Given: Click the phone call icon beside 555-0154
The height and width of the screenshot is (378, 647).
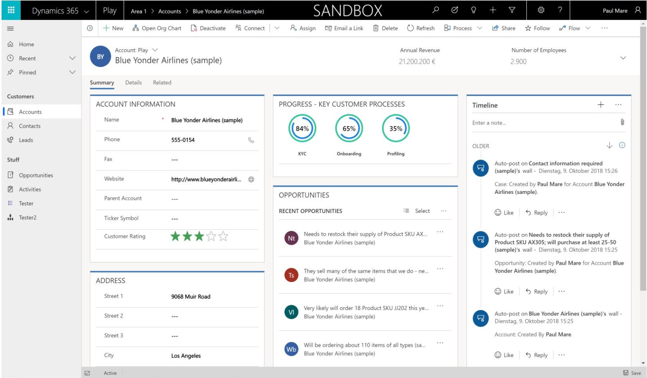Looking at the screenshot, I should point(252,141).
